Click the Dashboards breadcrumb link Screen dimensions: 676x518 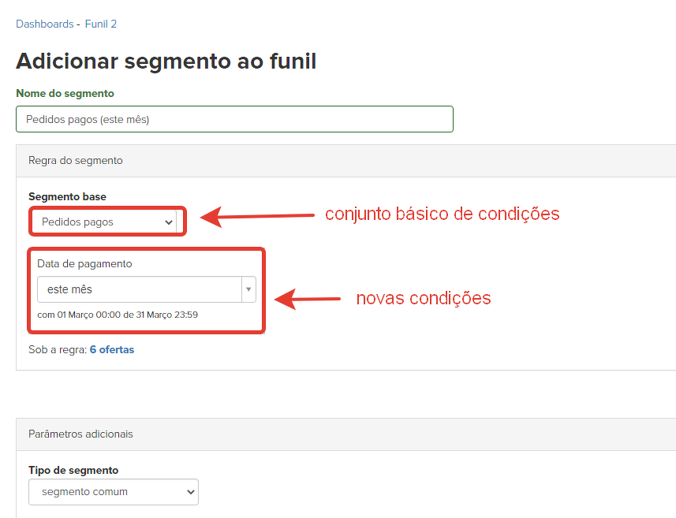coord(44,24)
